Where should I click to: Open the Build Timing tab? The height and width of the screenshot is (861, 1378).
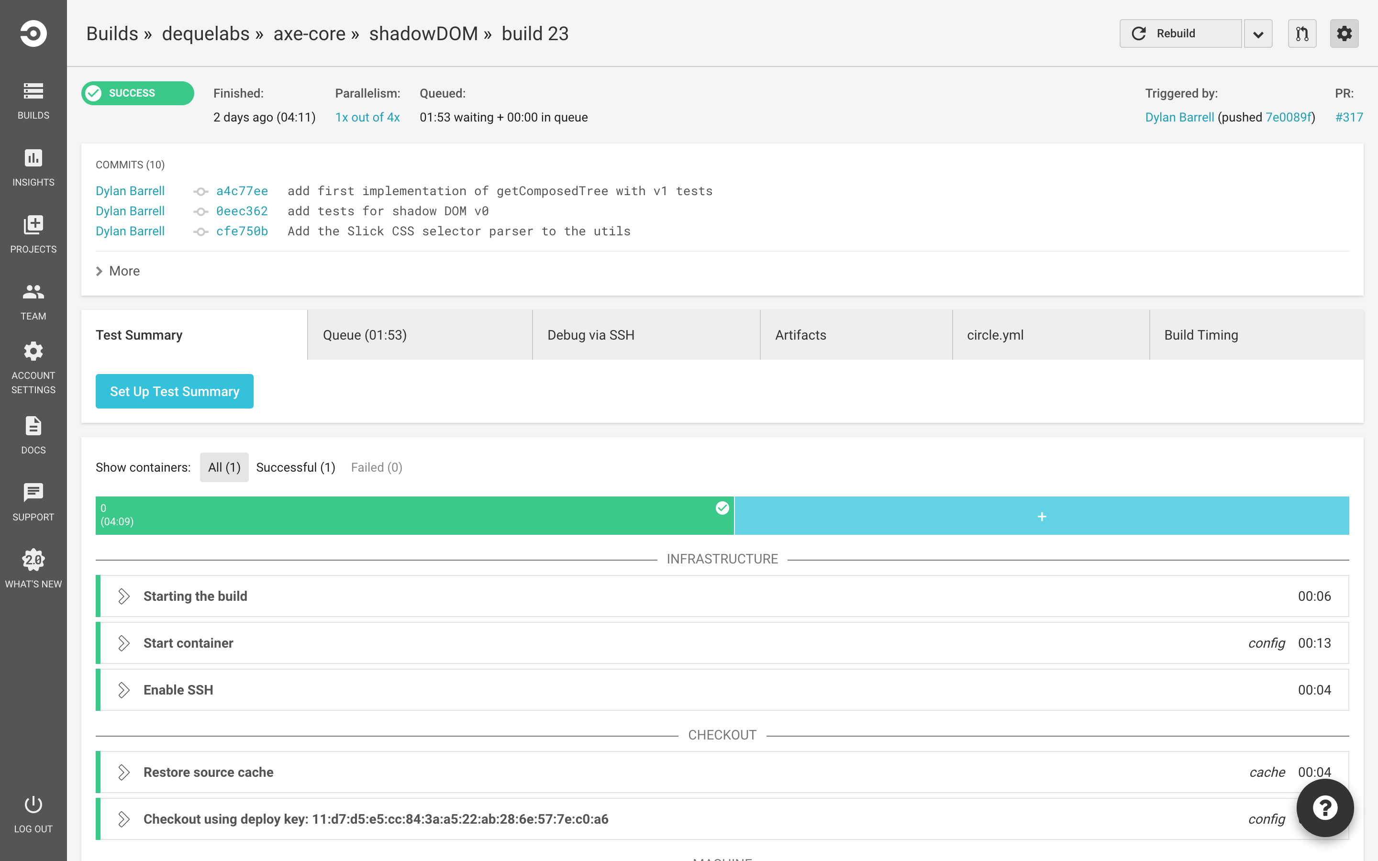tap(1200, 335)
